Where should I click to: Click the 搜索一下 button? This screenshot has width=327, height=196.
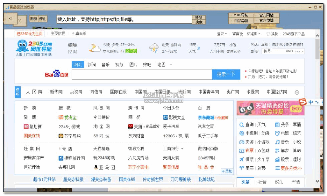pyautogui.click(x=226, y=74)
